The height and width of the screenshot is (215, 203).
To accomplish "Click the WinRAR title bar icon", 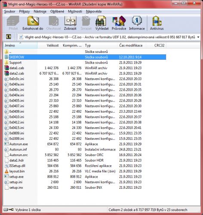I will click(x=5, y=4).
